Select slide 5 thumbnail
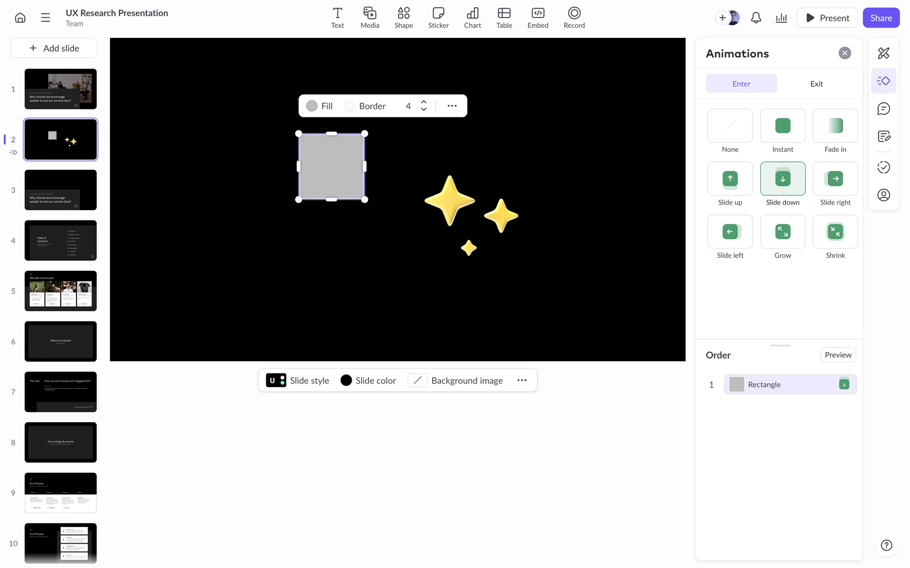The height and width of the screenshot is (568, 910). coord(61,291)
